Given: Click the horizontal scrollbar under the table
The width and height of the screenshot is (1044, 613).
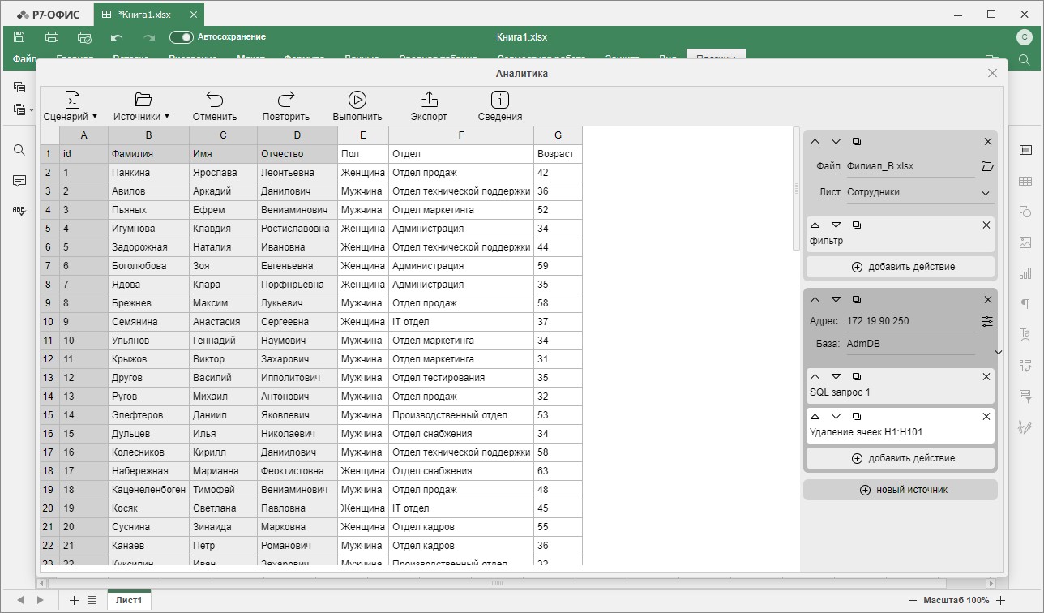Looking at the screenshot, I should point(497,583).
